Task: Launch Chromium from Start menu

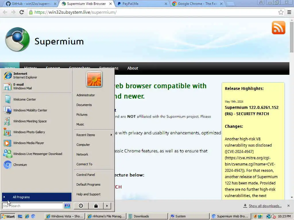Action: click(37, 165)
